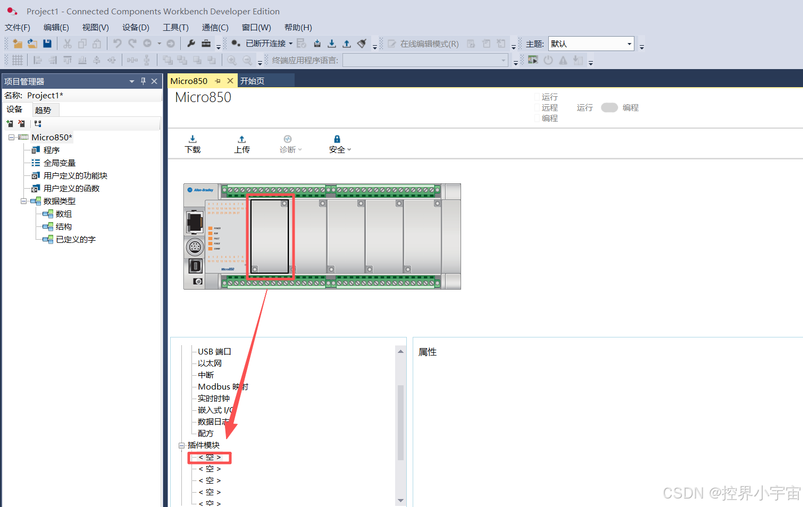Select 全局变量 in the project tree
The width and height of the screenshot is (803, 507).
(59, 163)
